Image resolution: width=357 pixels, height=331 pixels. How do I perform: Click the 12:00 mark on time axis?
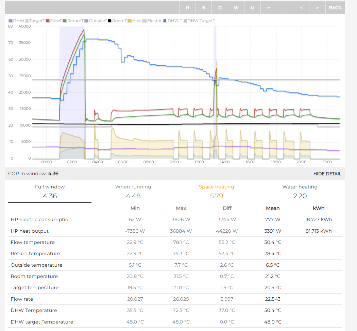coord(199,162)
